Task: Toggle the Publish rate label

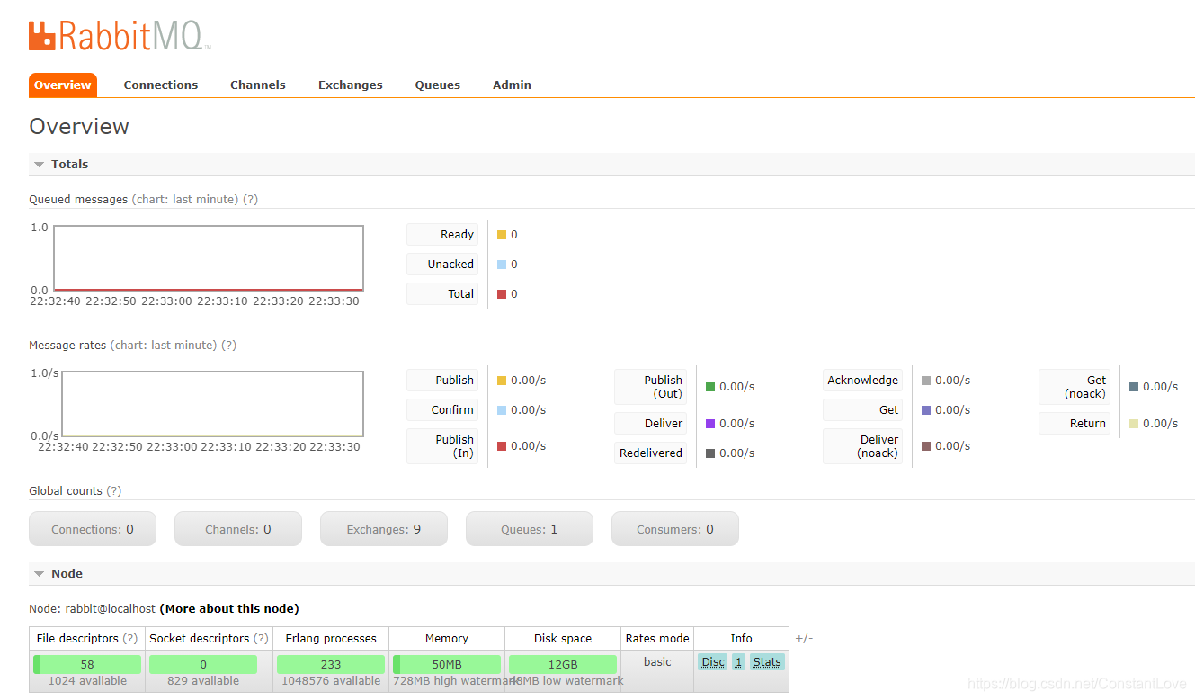Action: tap(442, 381)
